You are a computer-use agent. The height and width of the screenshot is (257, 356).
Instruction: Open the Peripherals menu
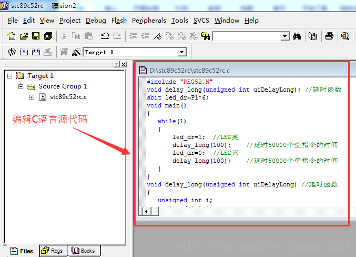149,21
